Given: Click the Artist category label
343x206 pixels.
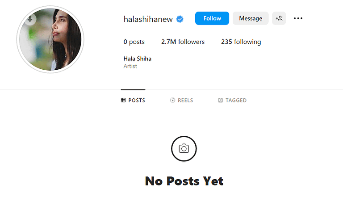Looking at the screenshot, I should (x=130, y=66).
